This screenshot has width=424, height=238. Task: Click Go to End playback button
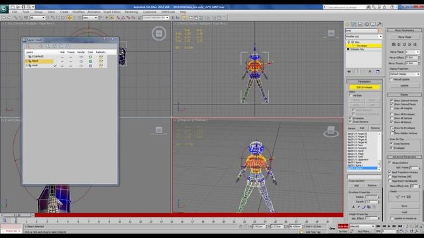(x=399, y=226)
